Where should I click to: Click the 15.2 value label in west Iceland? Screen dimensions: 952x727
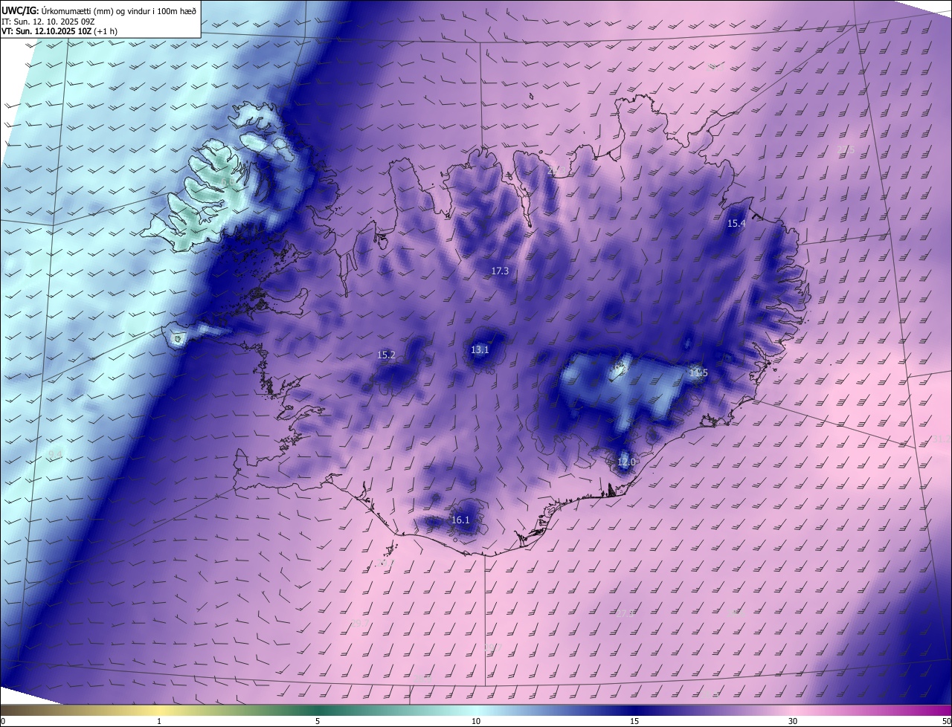click(x=387, y=355)
